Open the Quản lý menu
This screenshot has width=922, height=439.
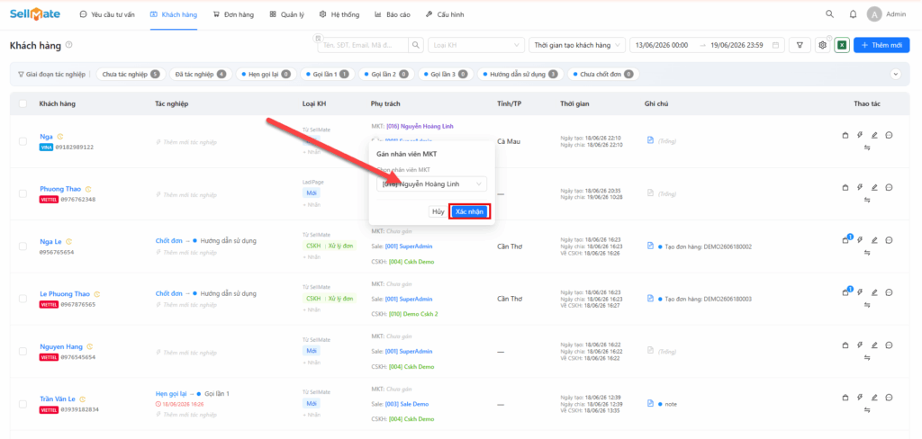pos(287,14)
